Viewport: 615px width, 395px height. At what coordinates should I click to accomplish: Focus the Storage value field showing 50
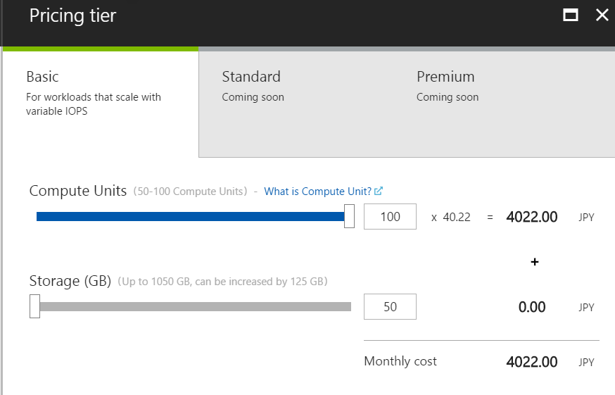click(x=390, y=307)
